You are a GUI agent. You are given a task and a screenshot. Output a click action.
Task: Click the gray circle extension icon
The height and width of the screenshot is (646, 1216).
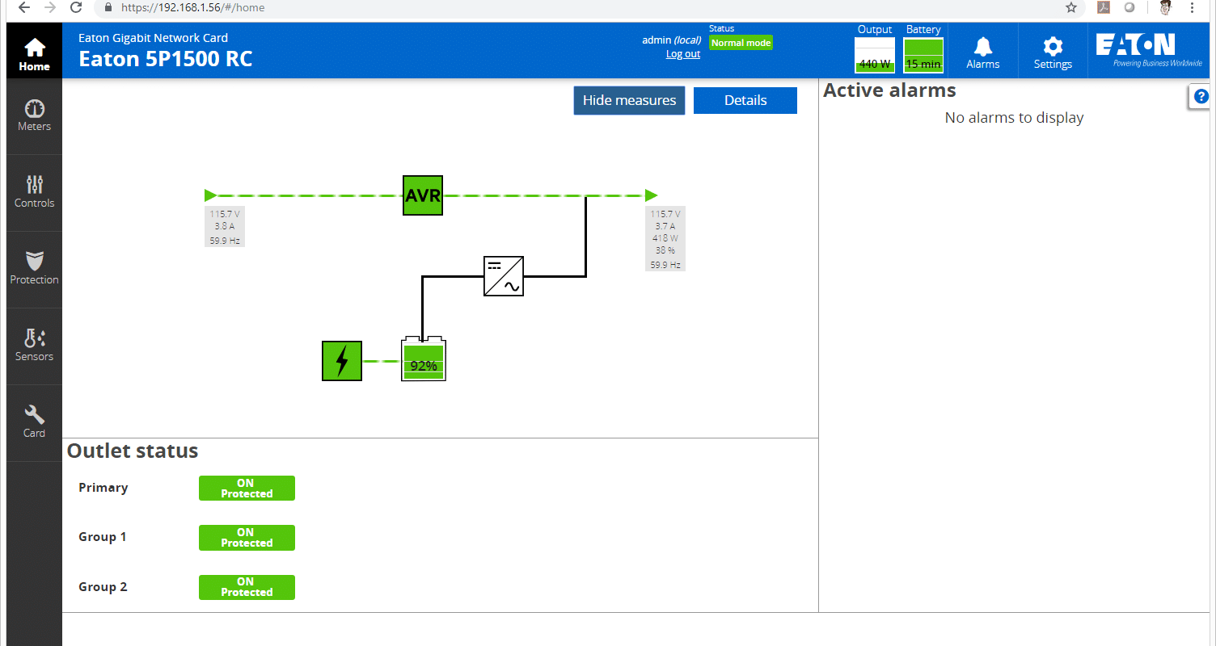tap(1129, 7)
